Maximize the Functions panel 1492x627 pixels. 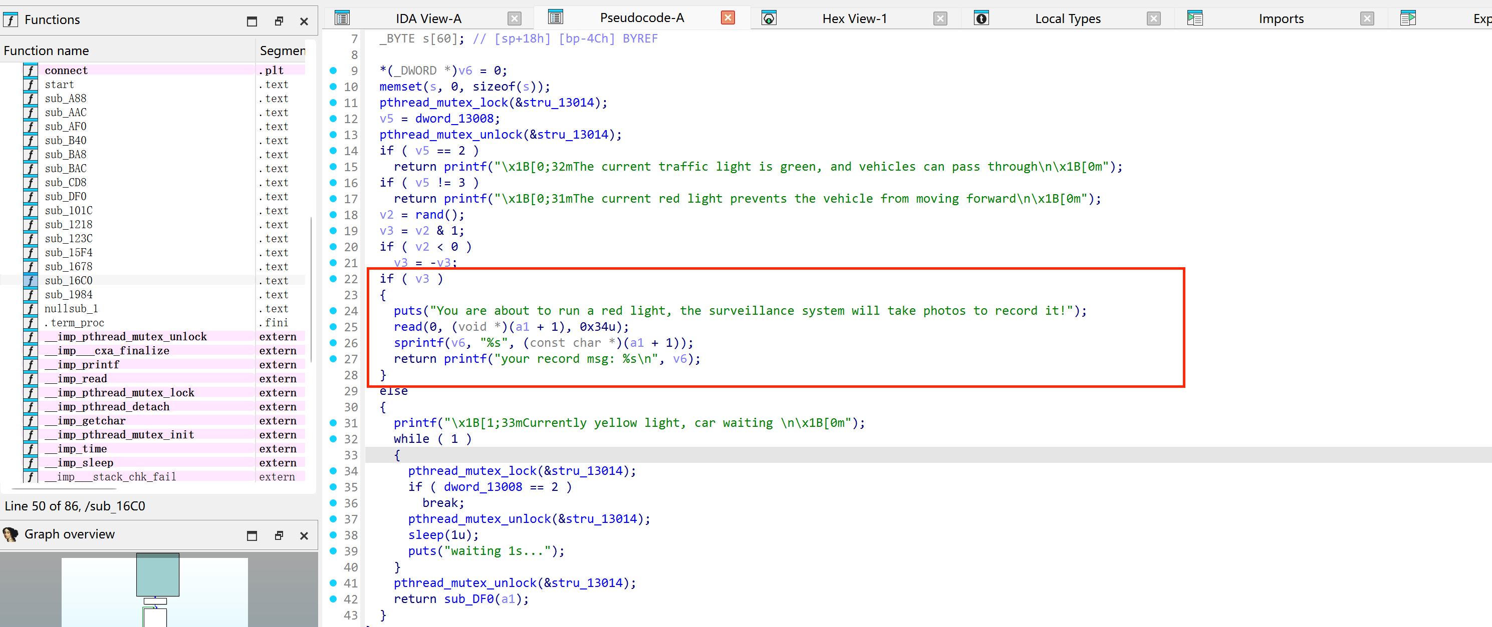point(252,22)
